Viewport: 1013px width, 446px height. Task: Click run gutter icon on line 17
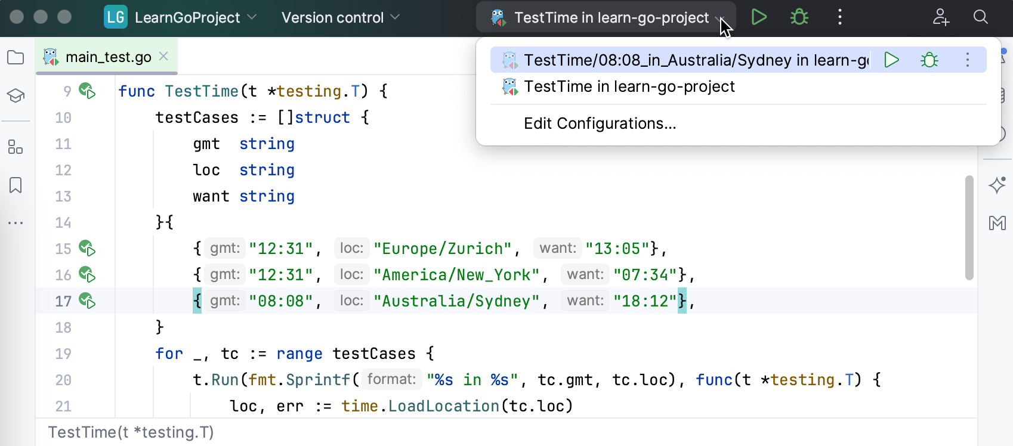pyautogui.click(x=87, y=301)
